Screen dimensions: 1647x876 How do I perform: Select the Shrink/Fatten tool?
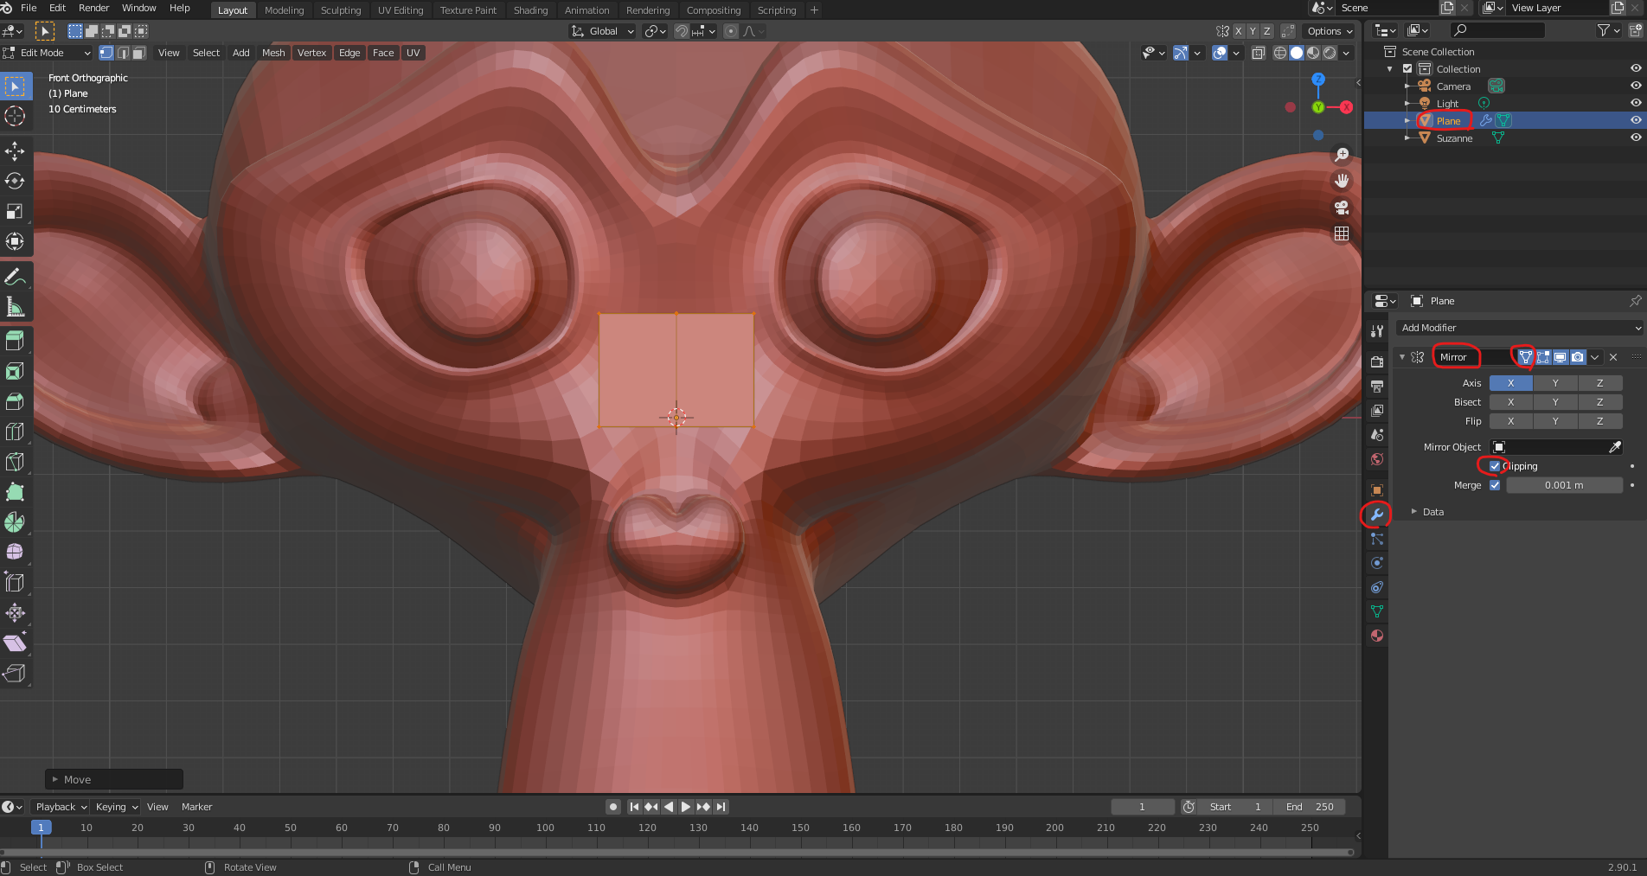(15, 612)
